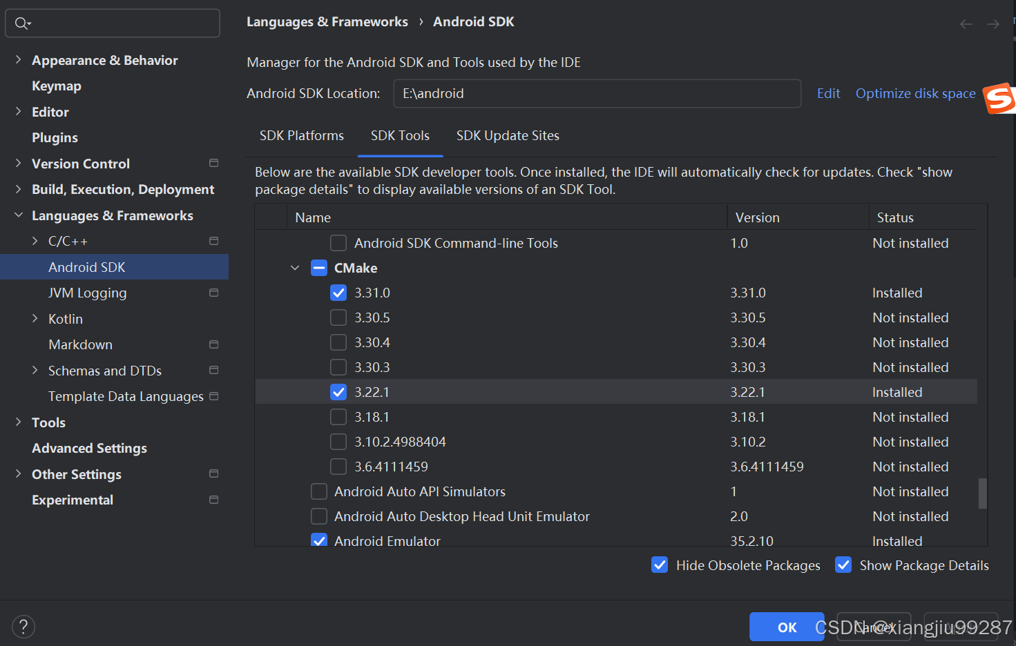Click the Version column header
Image resolution: width=1016 pixels, height=646 pixels.
798,217
